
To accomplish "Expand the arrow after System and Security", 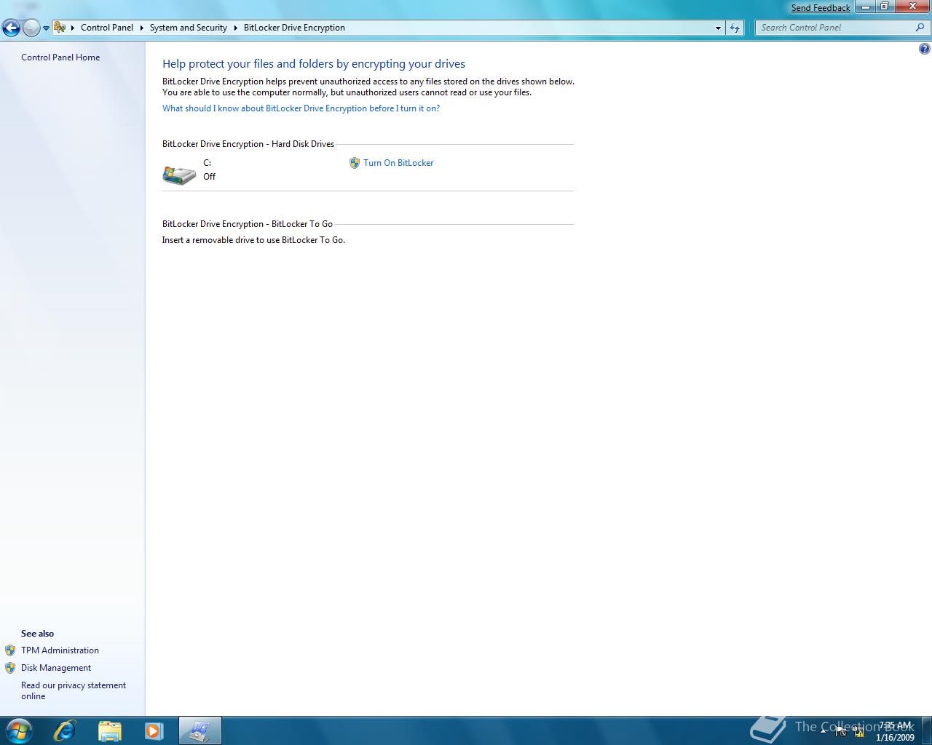I will point(235,28).
